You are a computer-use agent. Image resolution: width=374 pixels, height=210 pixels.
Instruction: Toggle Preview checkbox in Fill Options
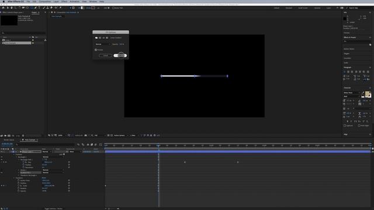96,50
